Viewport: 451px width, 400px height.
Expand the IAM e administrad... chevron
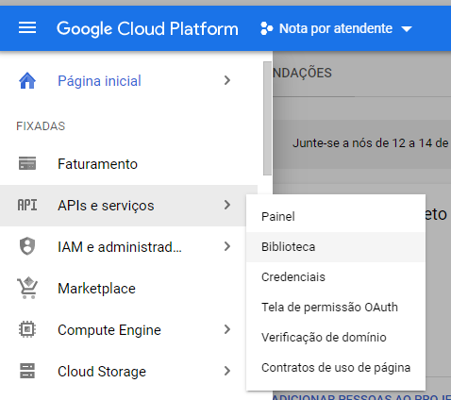pyautogui.click(x=227, y=246)
